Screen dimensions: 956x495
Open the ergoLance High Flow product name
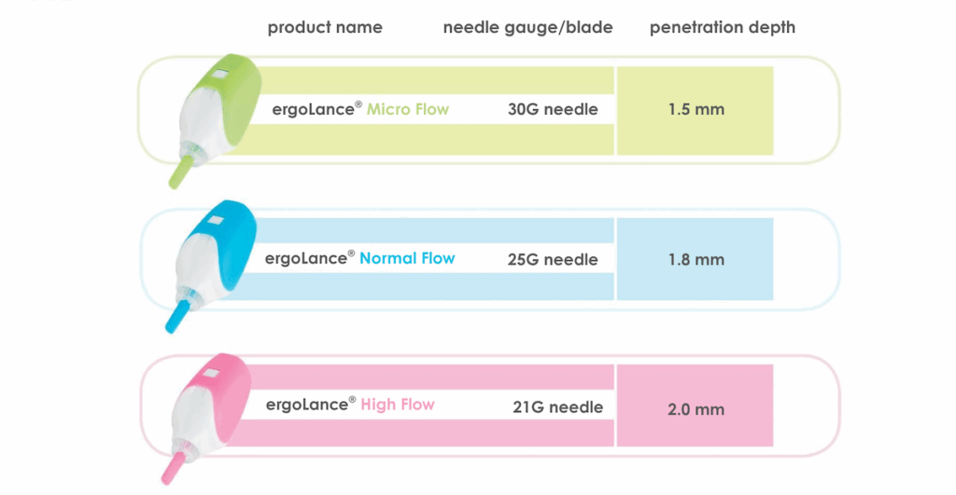(350, 405)
